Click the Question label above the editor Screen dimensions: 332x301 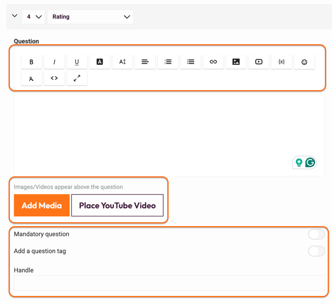[26, 41]
